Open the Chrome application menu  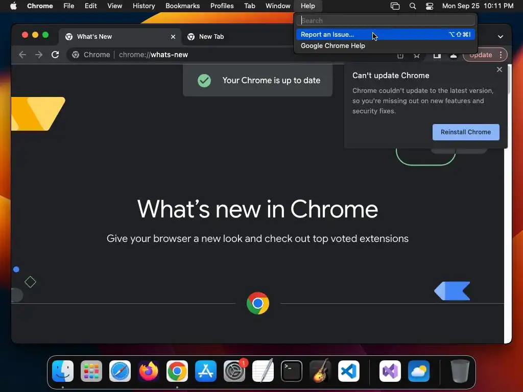(x=40, y=6)
